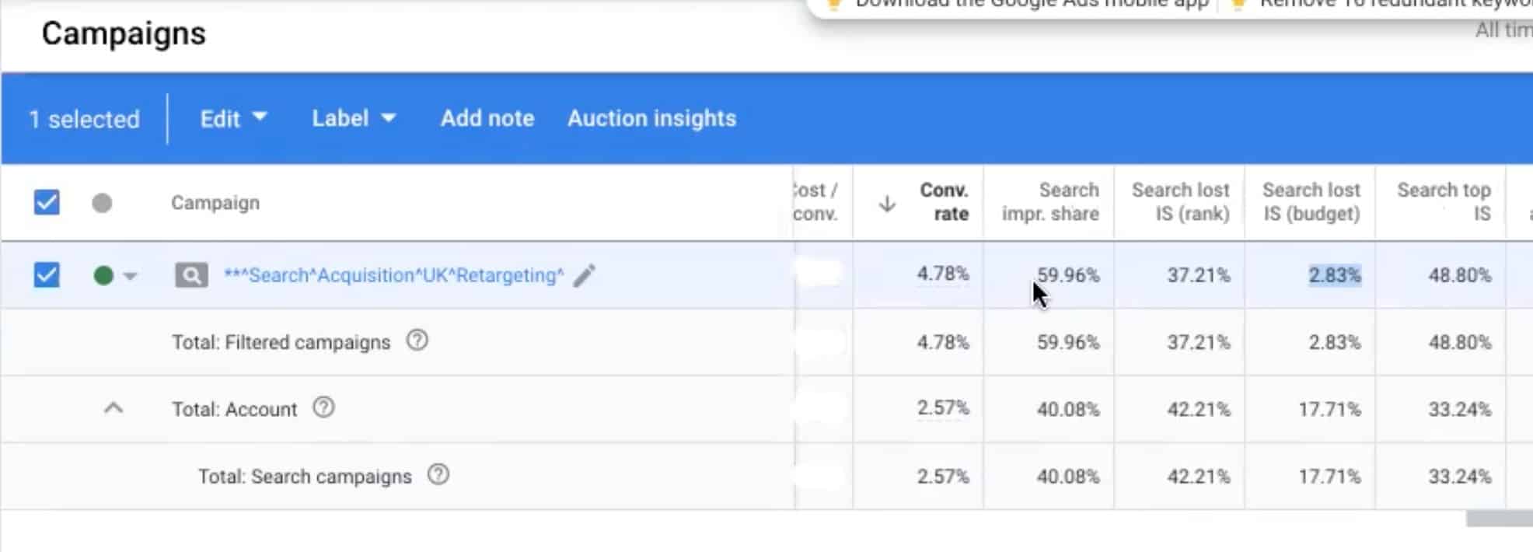The image size is (1533, 552).
Task: Open the Label dropdown in blue toolbar
Action: [354, 118]
